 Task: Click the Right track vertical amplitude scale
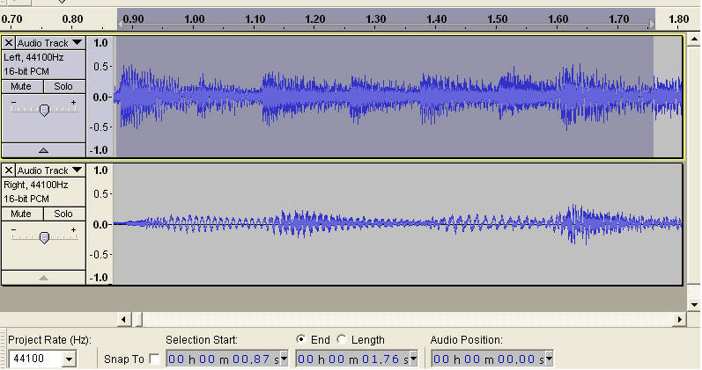(x=100, y=224)
